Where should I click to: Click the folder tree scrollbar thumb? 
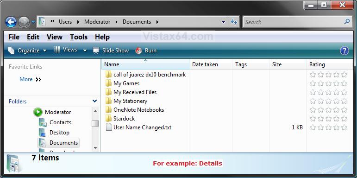95,123
